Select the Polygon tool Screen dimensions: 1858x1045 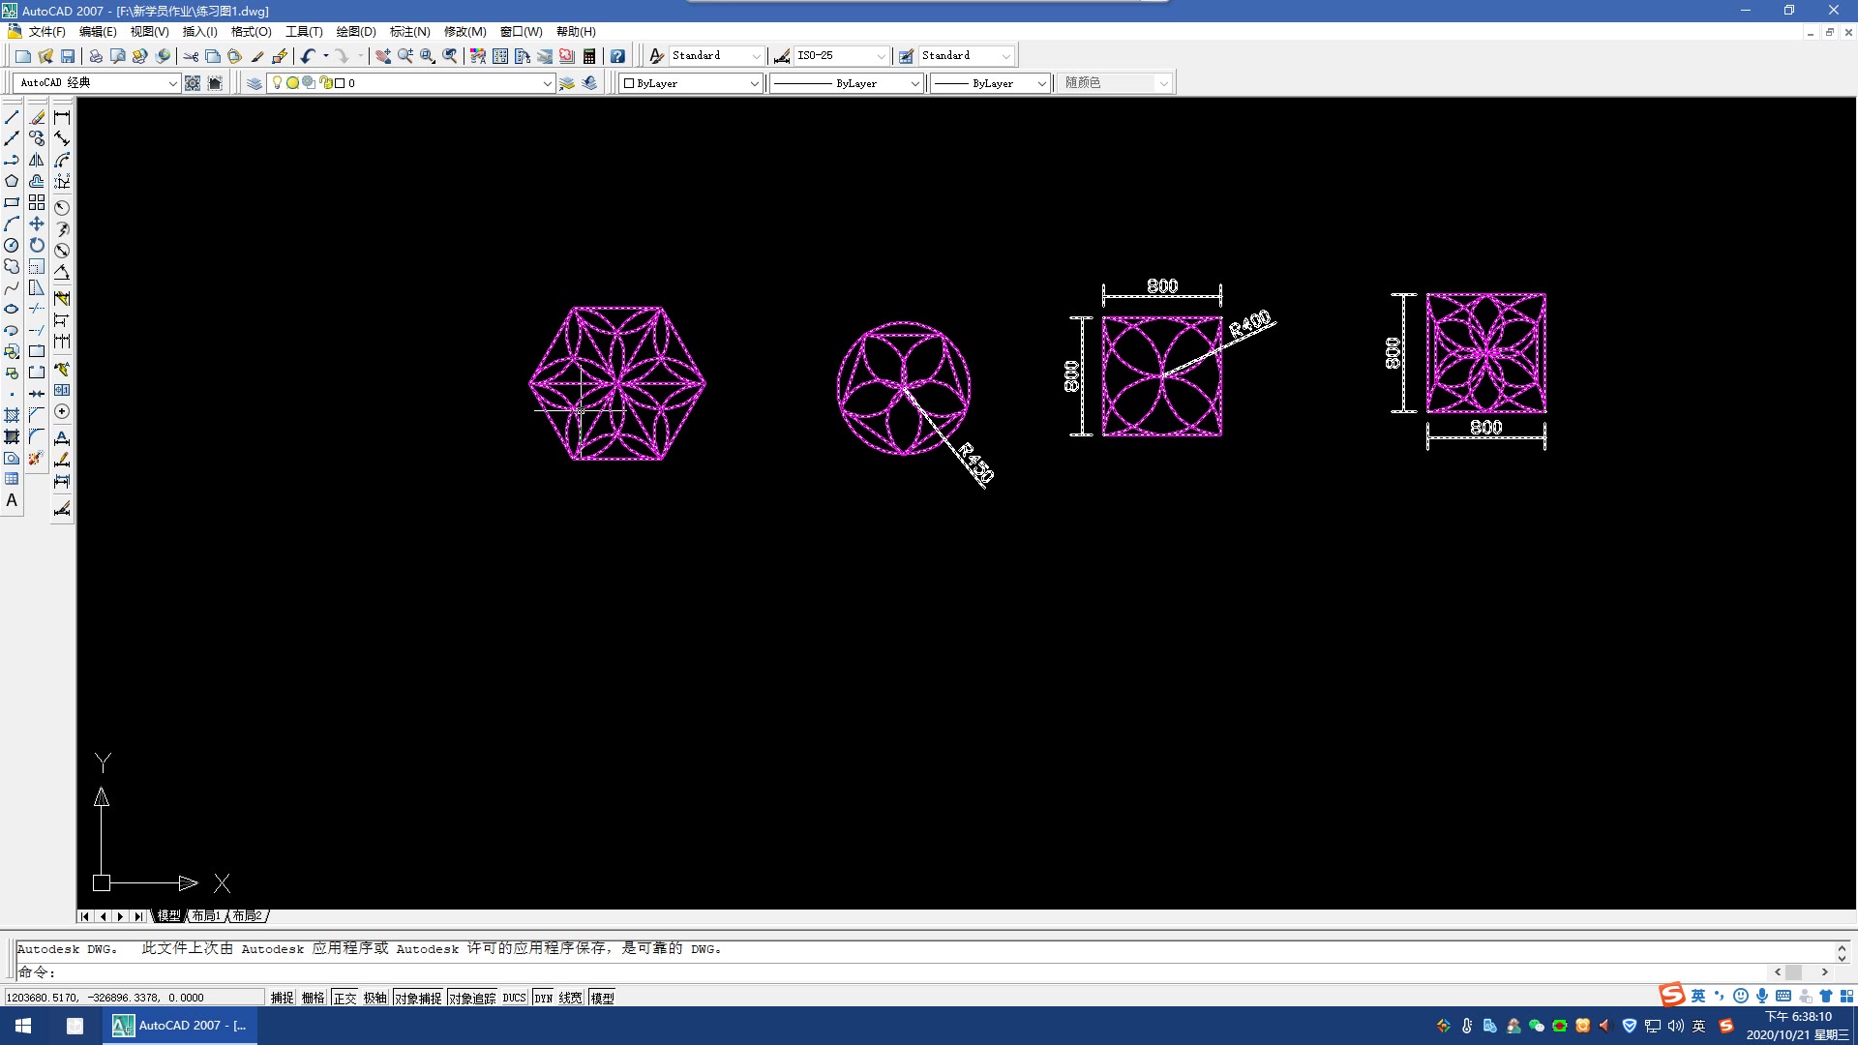tap(12, 181)
